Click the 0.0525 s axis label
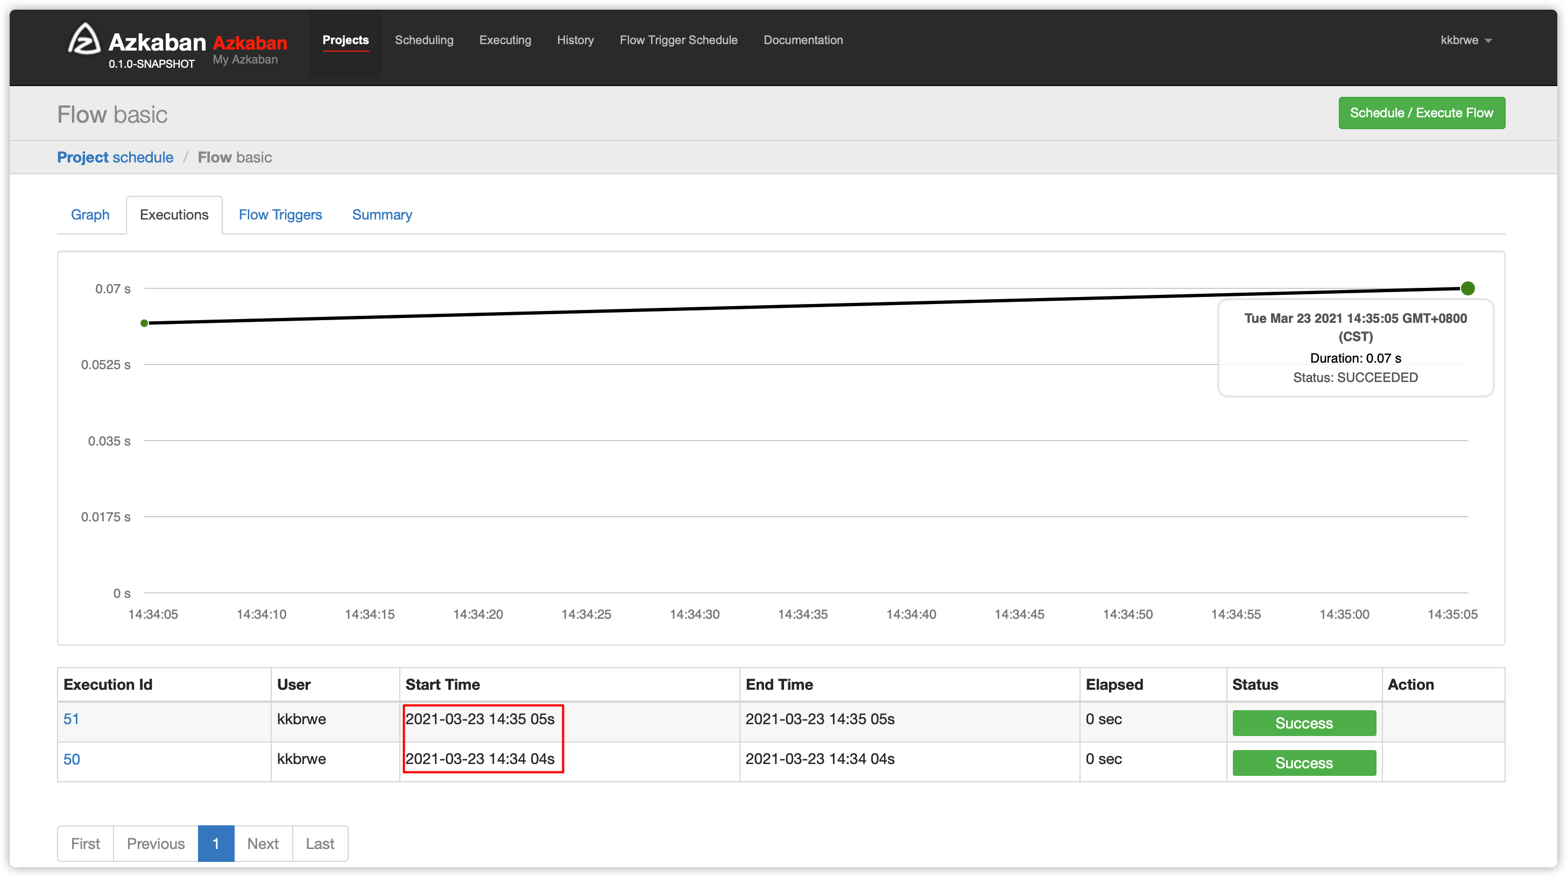This screenshot has height=877, width=1567. coord(106,365)
